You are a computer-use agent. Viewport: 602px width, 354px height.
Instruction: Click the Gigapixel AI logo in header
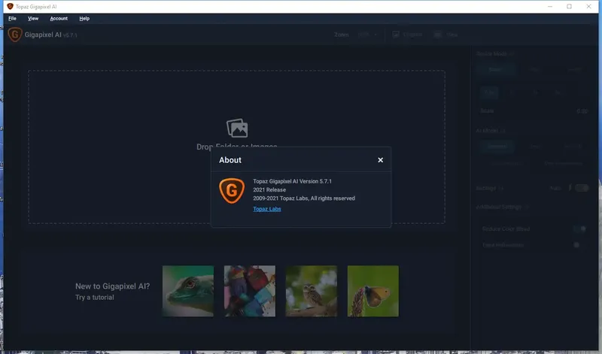coord(15,35)
